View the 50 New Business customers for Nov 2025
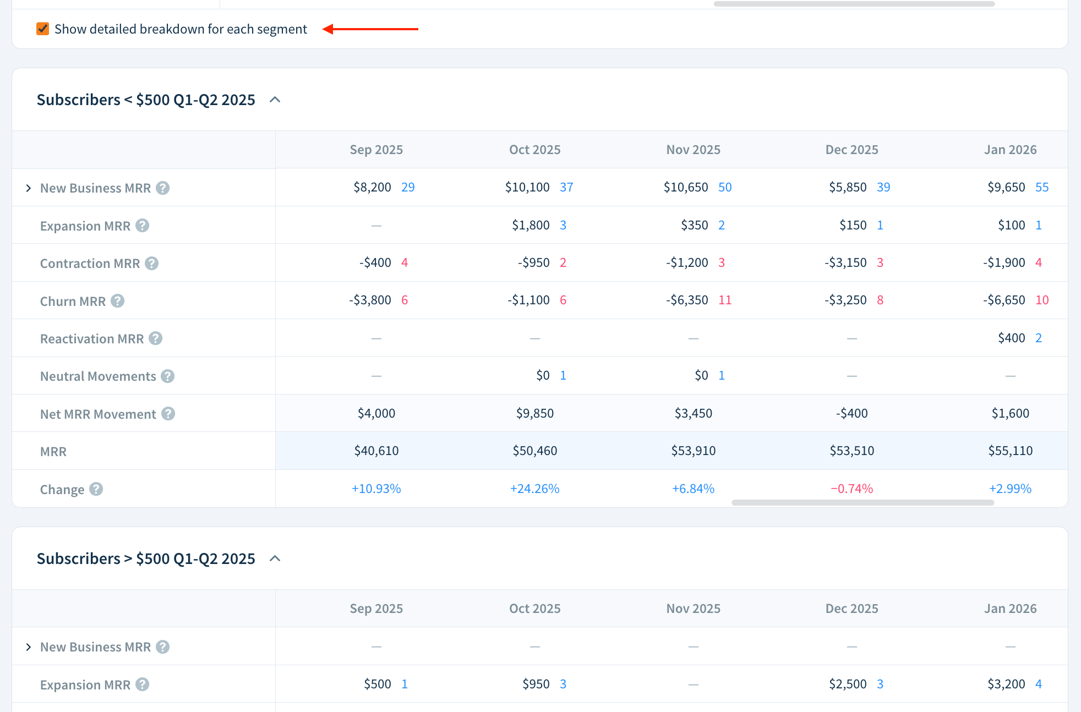This screenshot has height=712, width=1081. pyautogui.click(x=725, y=187)
